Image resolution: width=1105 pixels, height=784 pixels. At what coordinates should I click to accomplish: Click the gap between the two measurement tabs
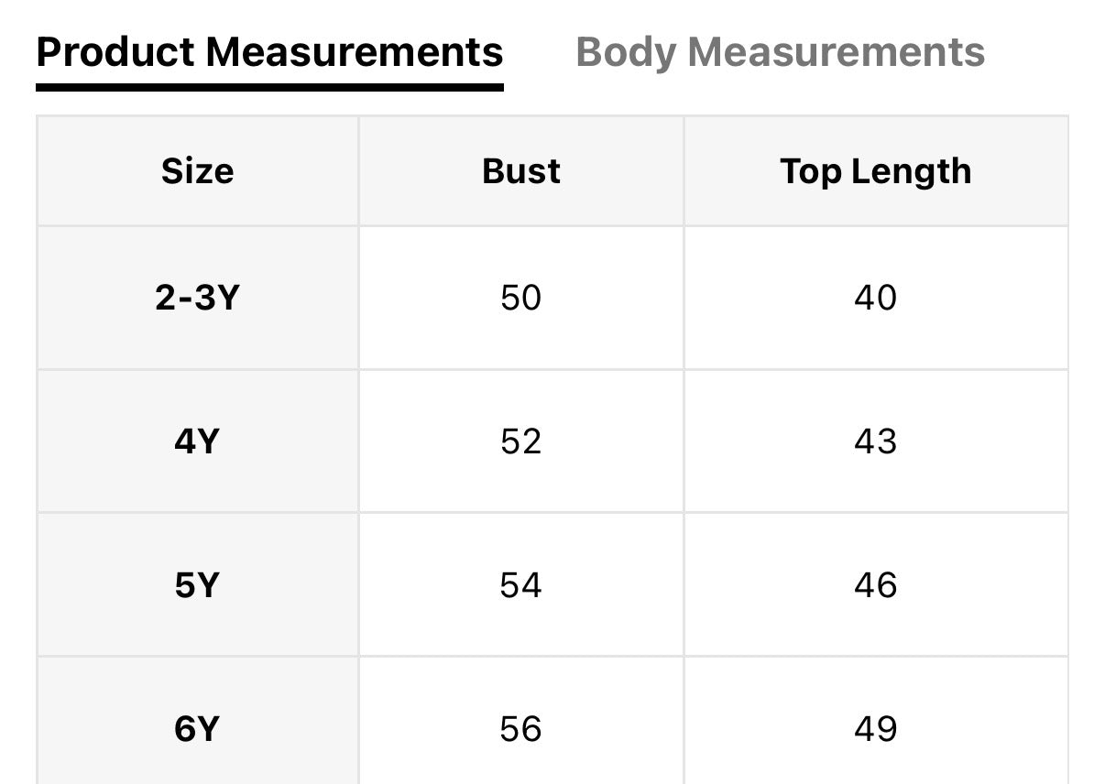point(540,52)
